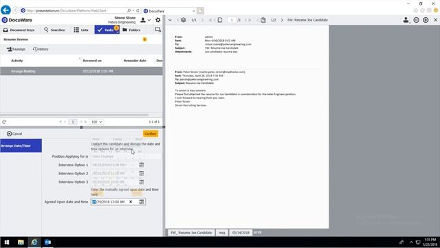Screen dimensions: 440x248
Task: Click the Arrange Date/Time tab
Action: pos(21,145)
